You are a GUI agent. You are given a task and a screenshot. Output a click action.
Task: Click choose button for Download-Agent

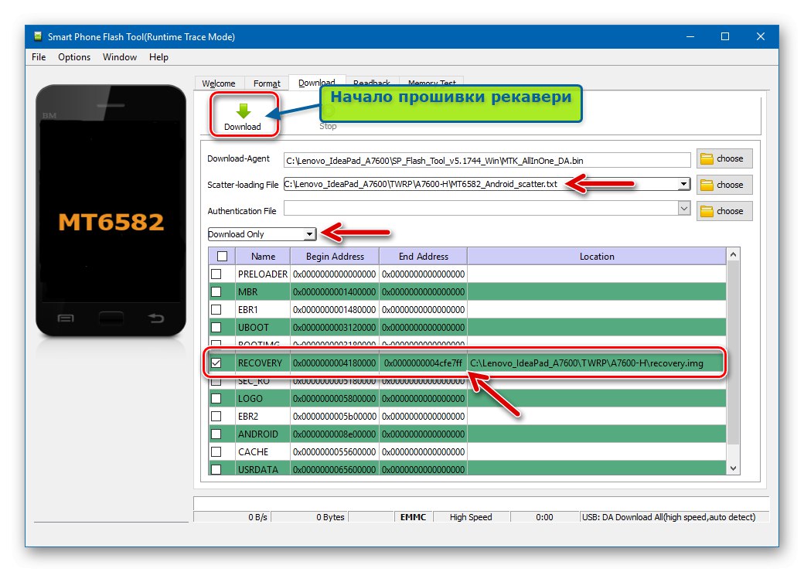pos(724,159)
